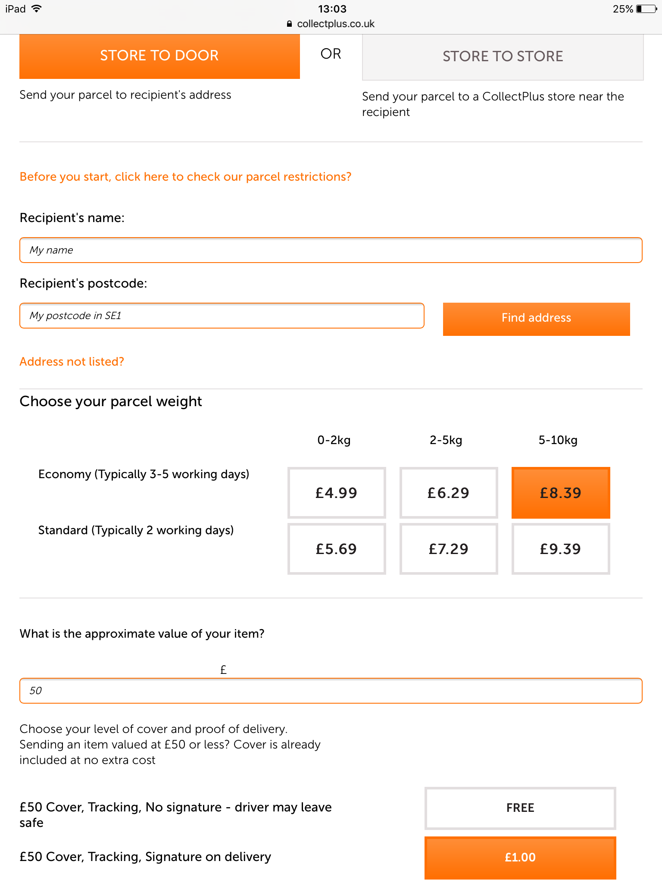
Task: Select Economy 5-10kg option £8.39
Action: point(561,493)
